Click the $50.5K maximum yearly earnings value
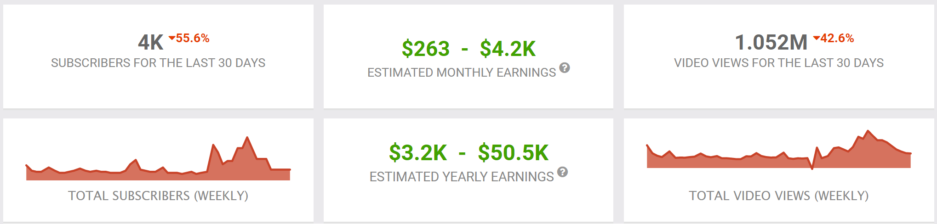The width and height of the screenshot is (937, 224). tap(513, 153)
